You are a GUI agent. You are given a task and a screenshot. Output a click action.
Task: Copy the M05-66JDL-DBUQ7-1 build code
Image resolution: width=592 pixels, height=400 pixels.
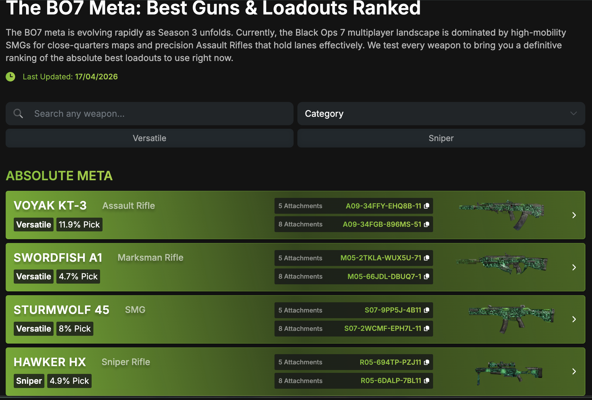tap(426, 277)
